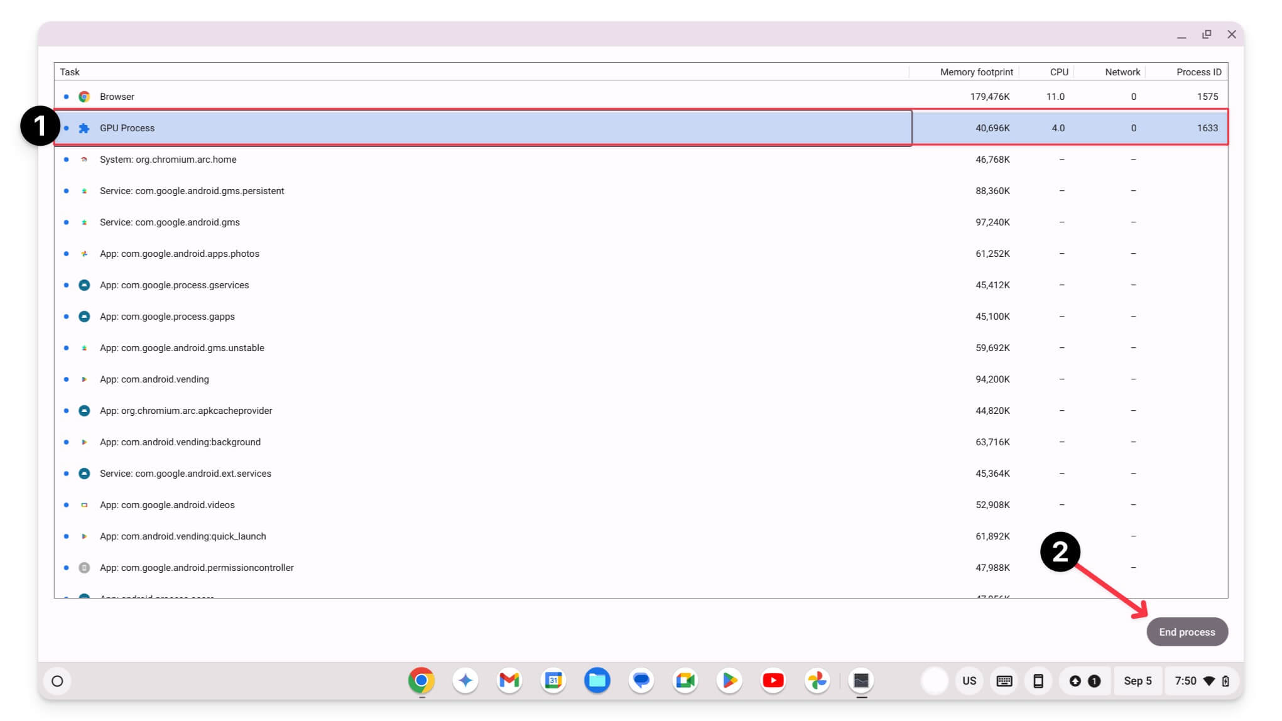
Task: Click the 94,200K memory value
Action: click(x=992, y=379)
